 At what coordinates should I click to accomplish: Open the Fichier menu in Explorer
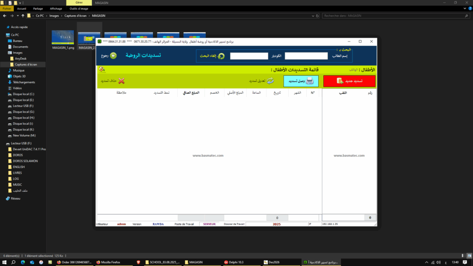tap(7, 8)
